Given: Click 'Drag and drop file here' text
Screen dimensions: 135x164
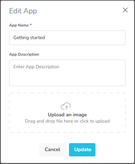Looking at the screenshot, I should [49, 121].
